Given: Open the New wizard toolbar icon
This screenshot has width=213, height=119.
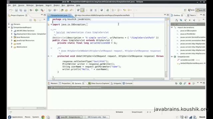Looking at the screenshot, I should [x=10, y=10].
